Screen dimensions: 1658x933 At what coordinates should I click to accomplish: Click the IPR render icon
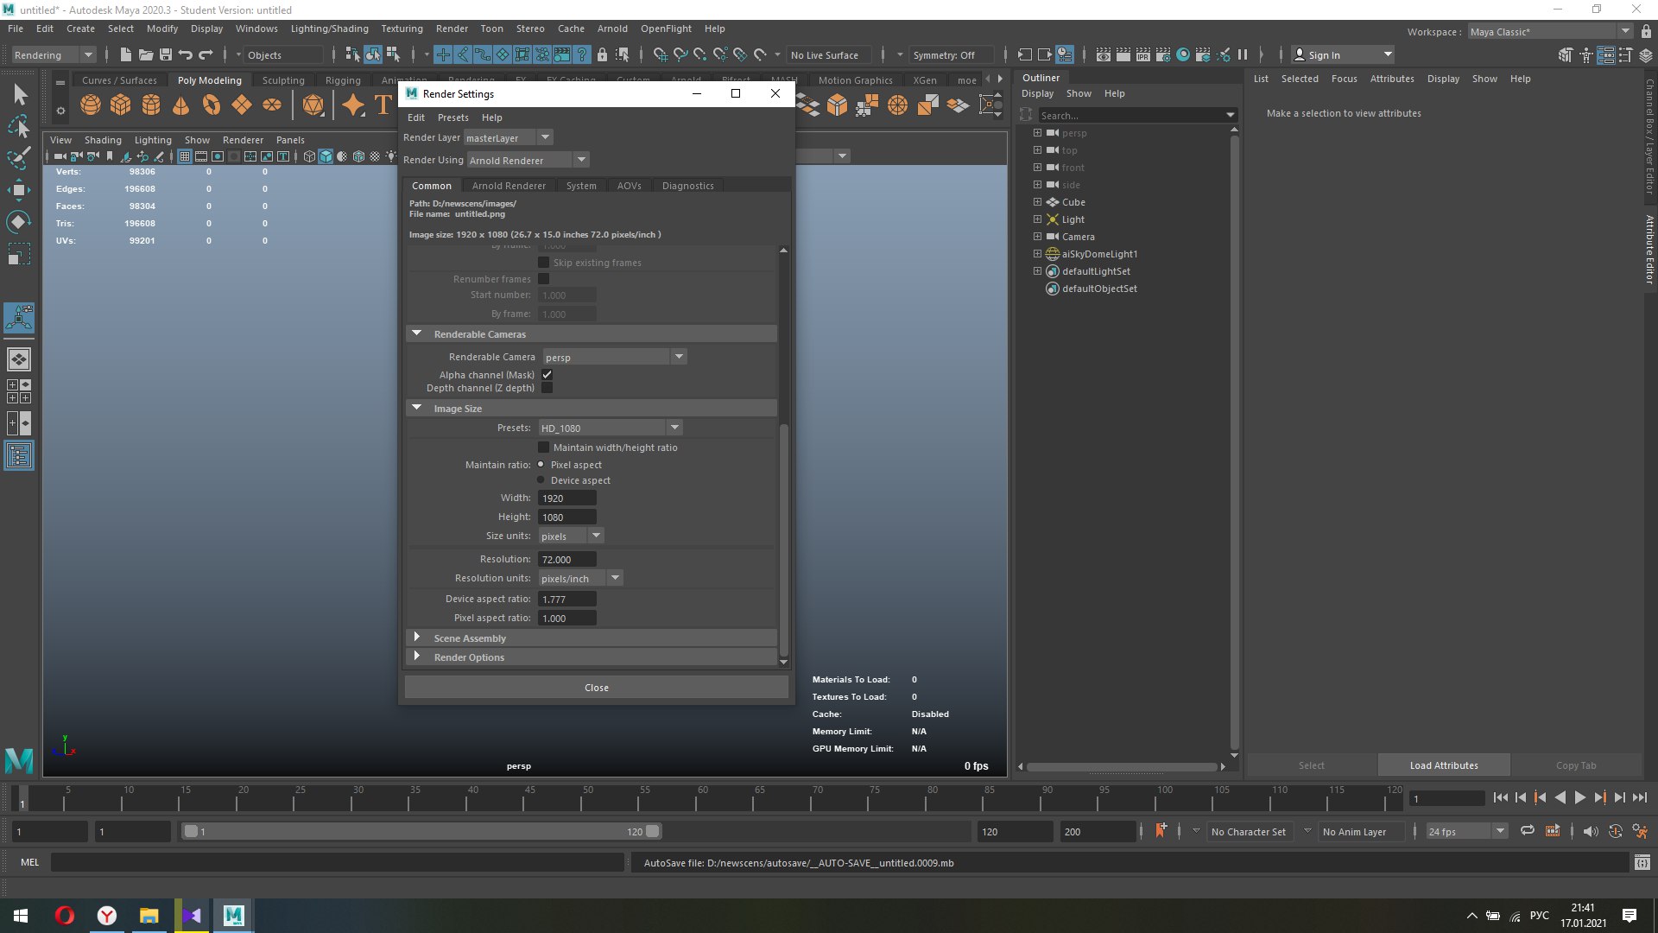coord(1143,54)
